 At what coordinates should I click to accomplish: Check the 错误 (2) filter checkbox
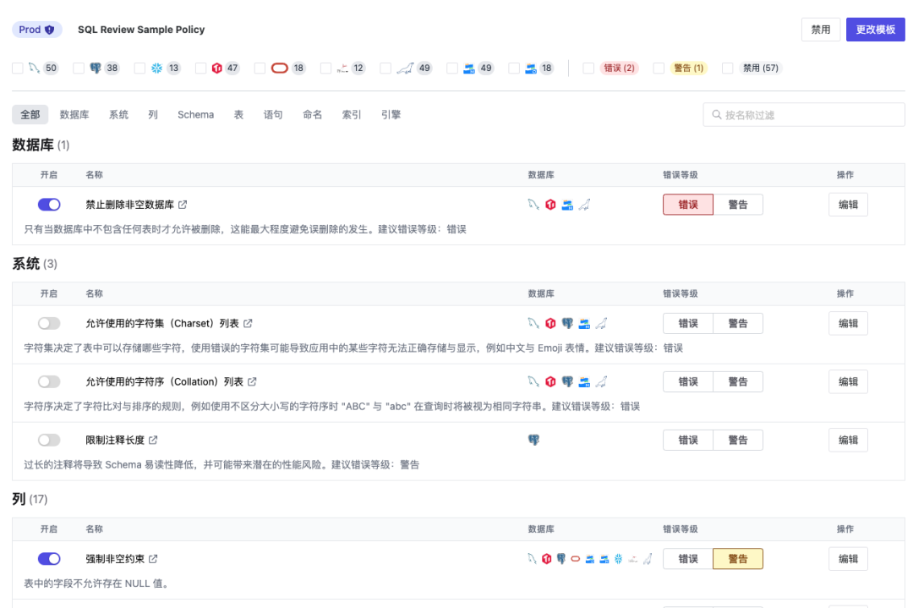coord(588,68)
